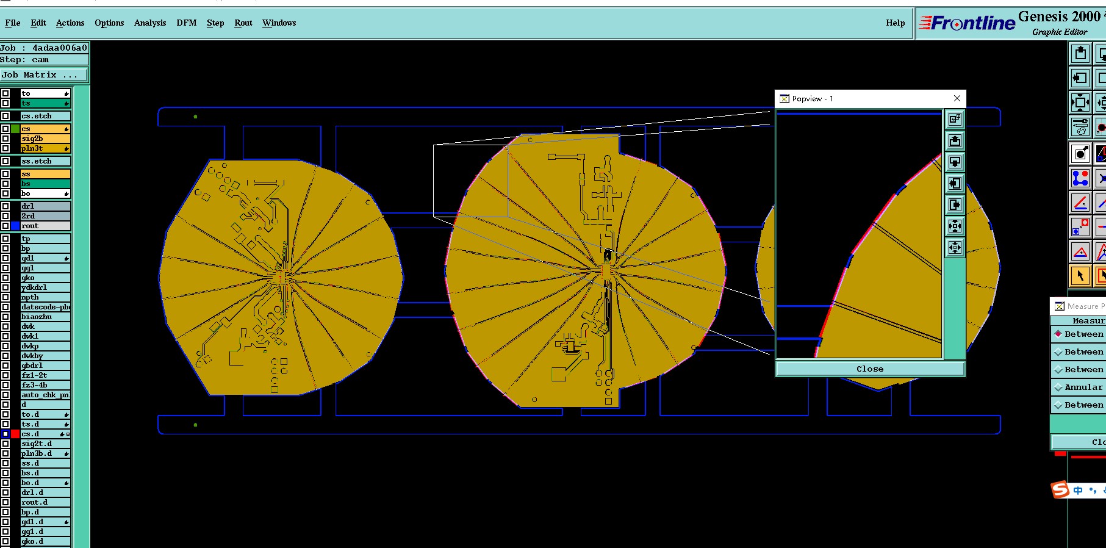Image resolution: width=1106 pixels, height=548 pixels.
Task: Toggle the checkbox for the cs layer
Action: pyautogui.click(x=5, y=129)
